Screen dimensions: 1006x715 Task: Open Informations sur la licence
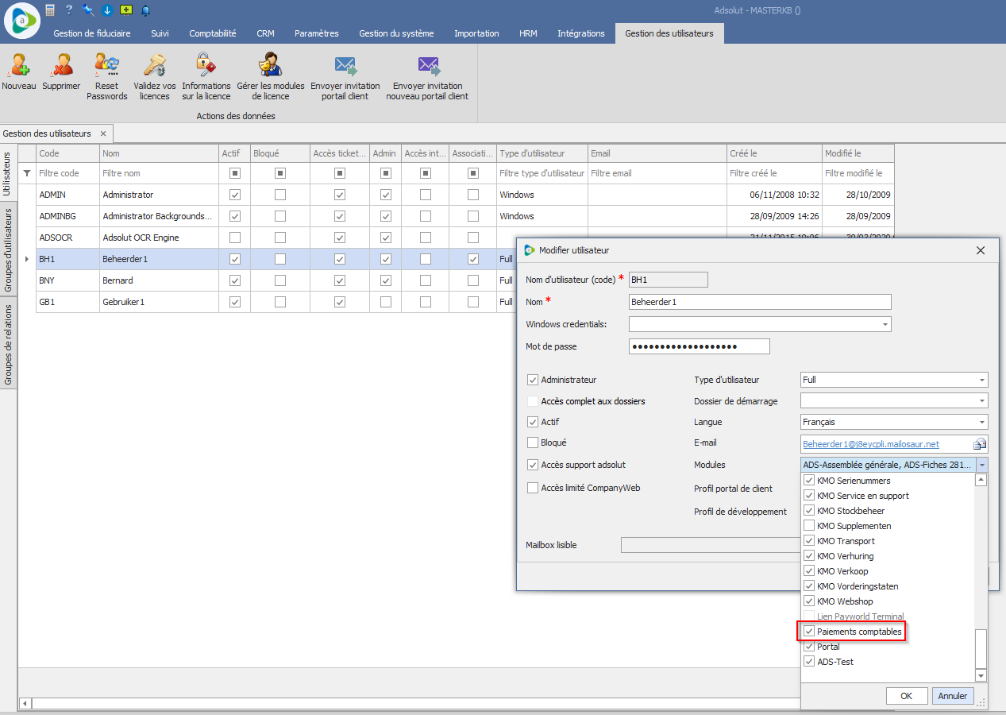206,76
